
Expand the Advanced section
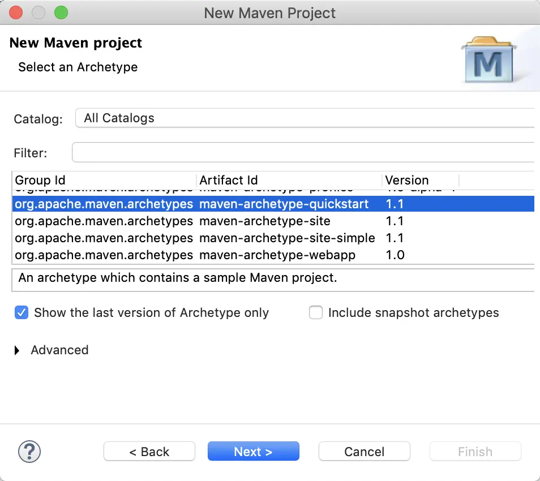pos(17,350)
